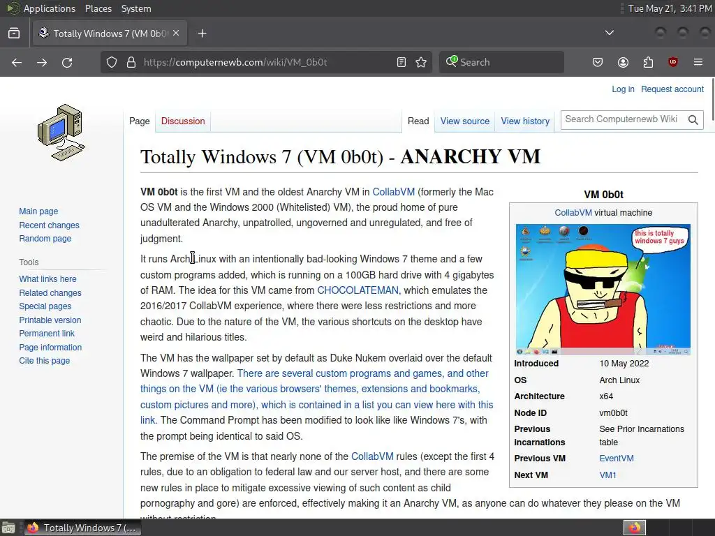This screenshot has height=536, width=715.
Task: Click the show desktop icon in the bottom panel
Action: click(x=8, y=528)
